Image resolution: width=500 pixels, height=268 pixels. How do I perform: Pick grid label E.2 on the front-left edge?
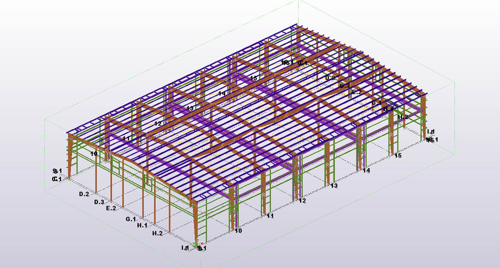click(111, 208)
